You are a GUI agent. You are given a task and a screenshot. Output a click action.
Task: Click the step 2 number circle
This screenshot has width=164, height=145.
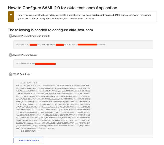(x=10, y=55)
